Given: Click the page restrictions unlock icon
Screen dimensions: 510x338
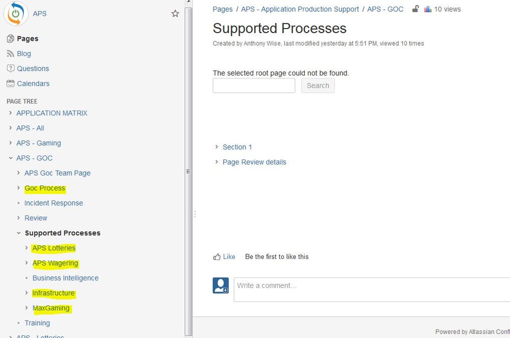Looking at the screenshot, I should click(x=416, y=9).
